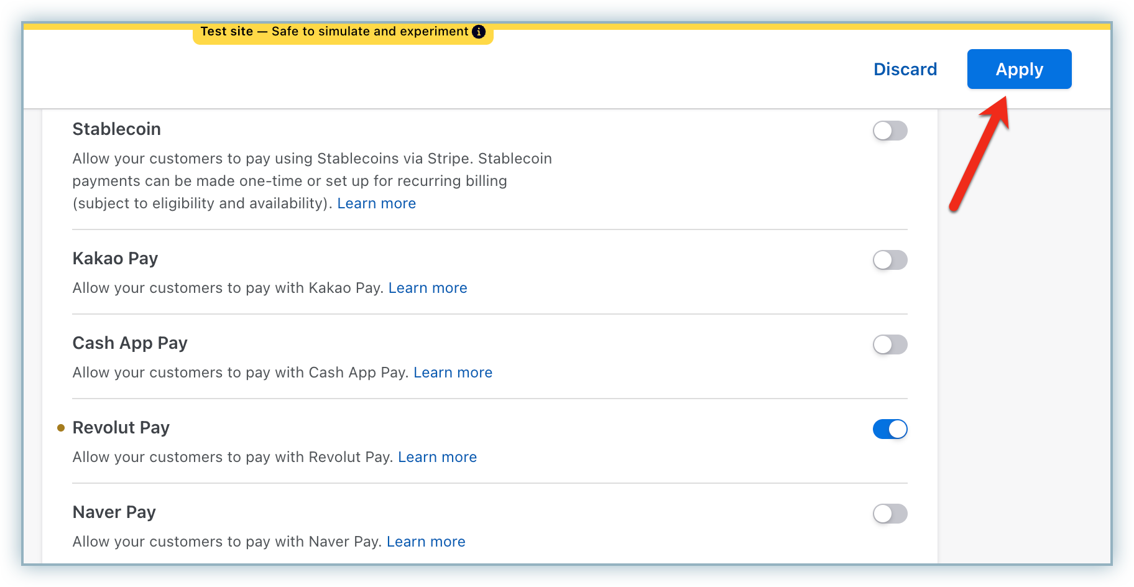Enable the Cash App Pay toggle
Screen dimensions: 1134x587
point(890,344)
